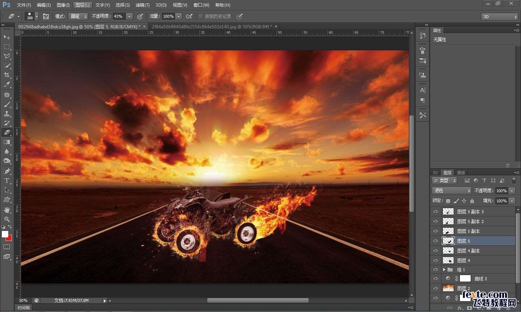
Task: Select the Blur tool
Action: click(7, 152)
